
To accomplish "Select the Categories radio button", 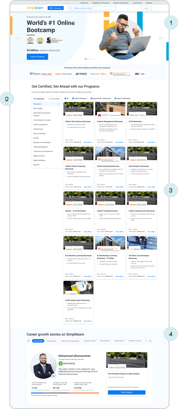I will coord(34,99).
